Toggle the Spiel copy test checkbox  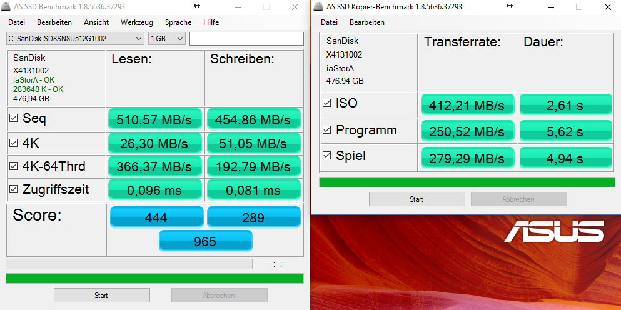(326, 156)
